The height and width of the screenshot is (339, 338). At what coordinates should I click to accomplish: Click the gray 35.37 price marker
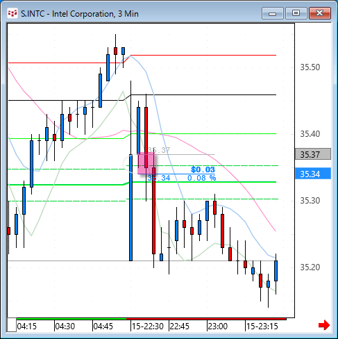pos(313,154)
